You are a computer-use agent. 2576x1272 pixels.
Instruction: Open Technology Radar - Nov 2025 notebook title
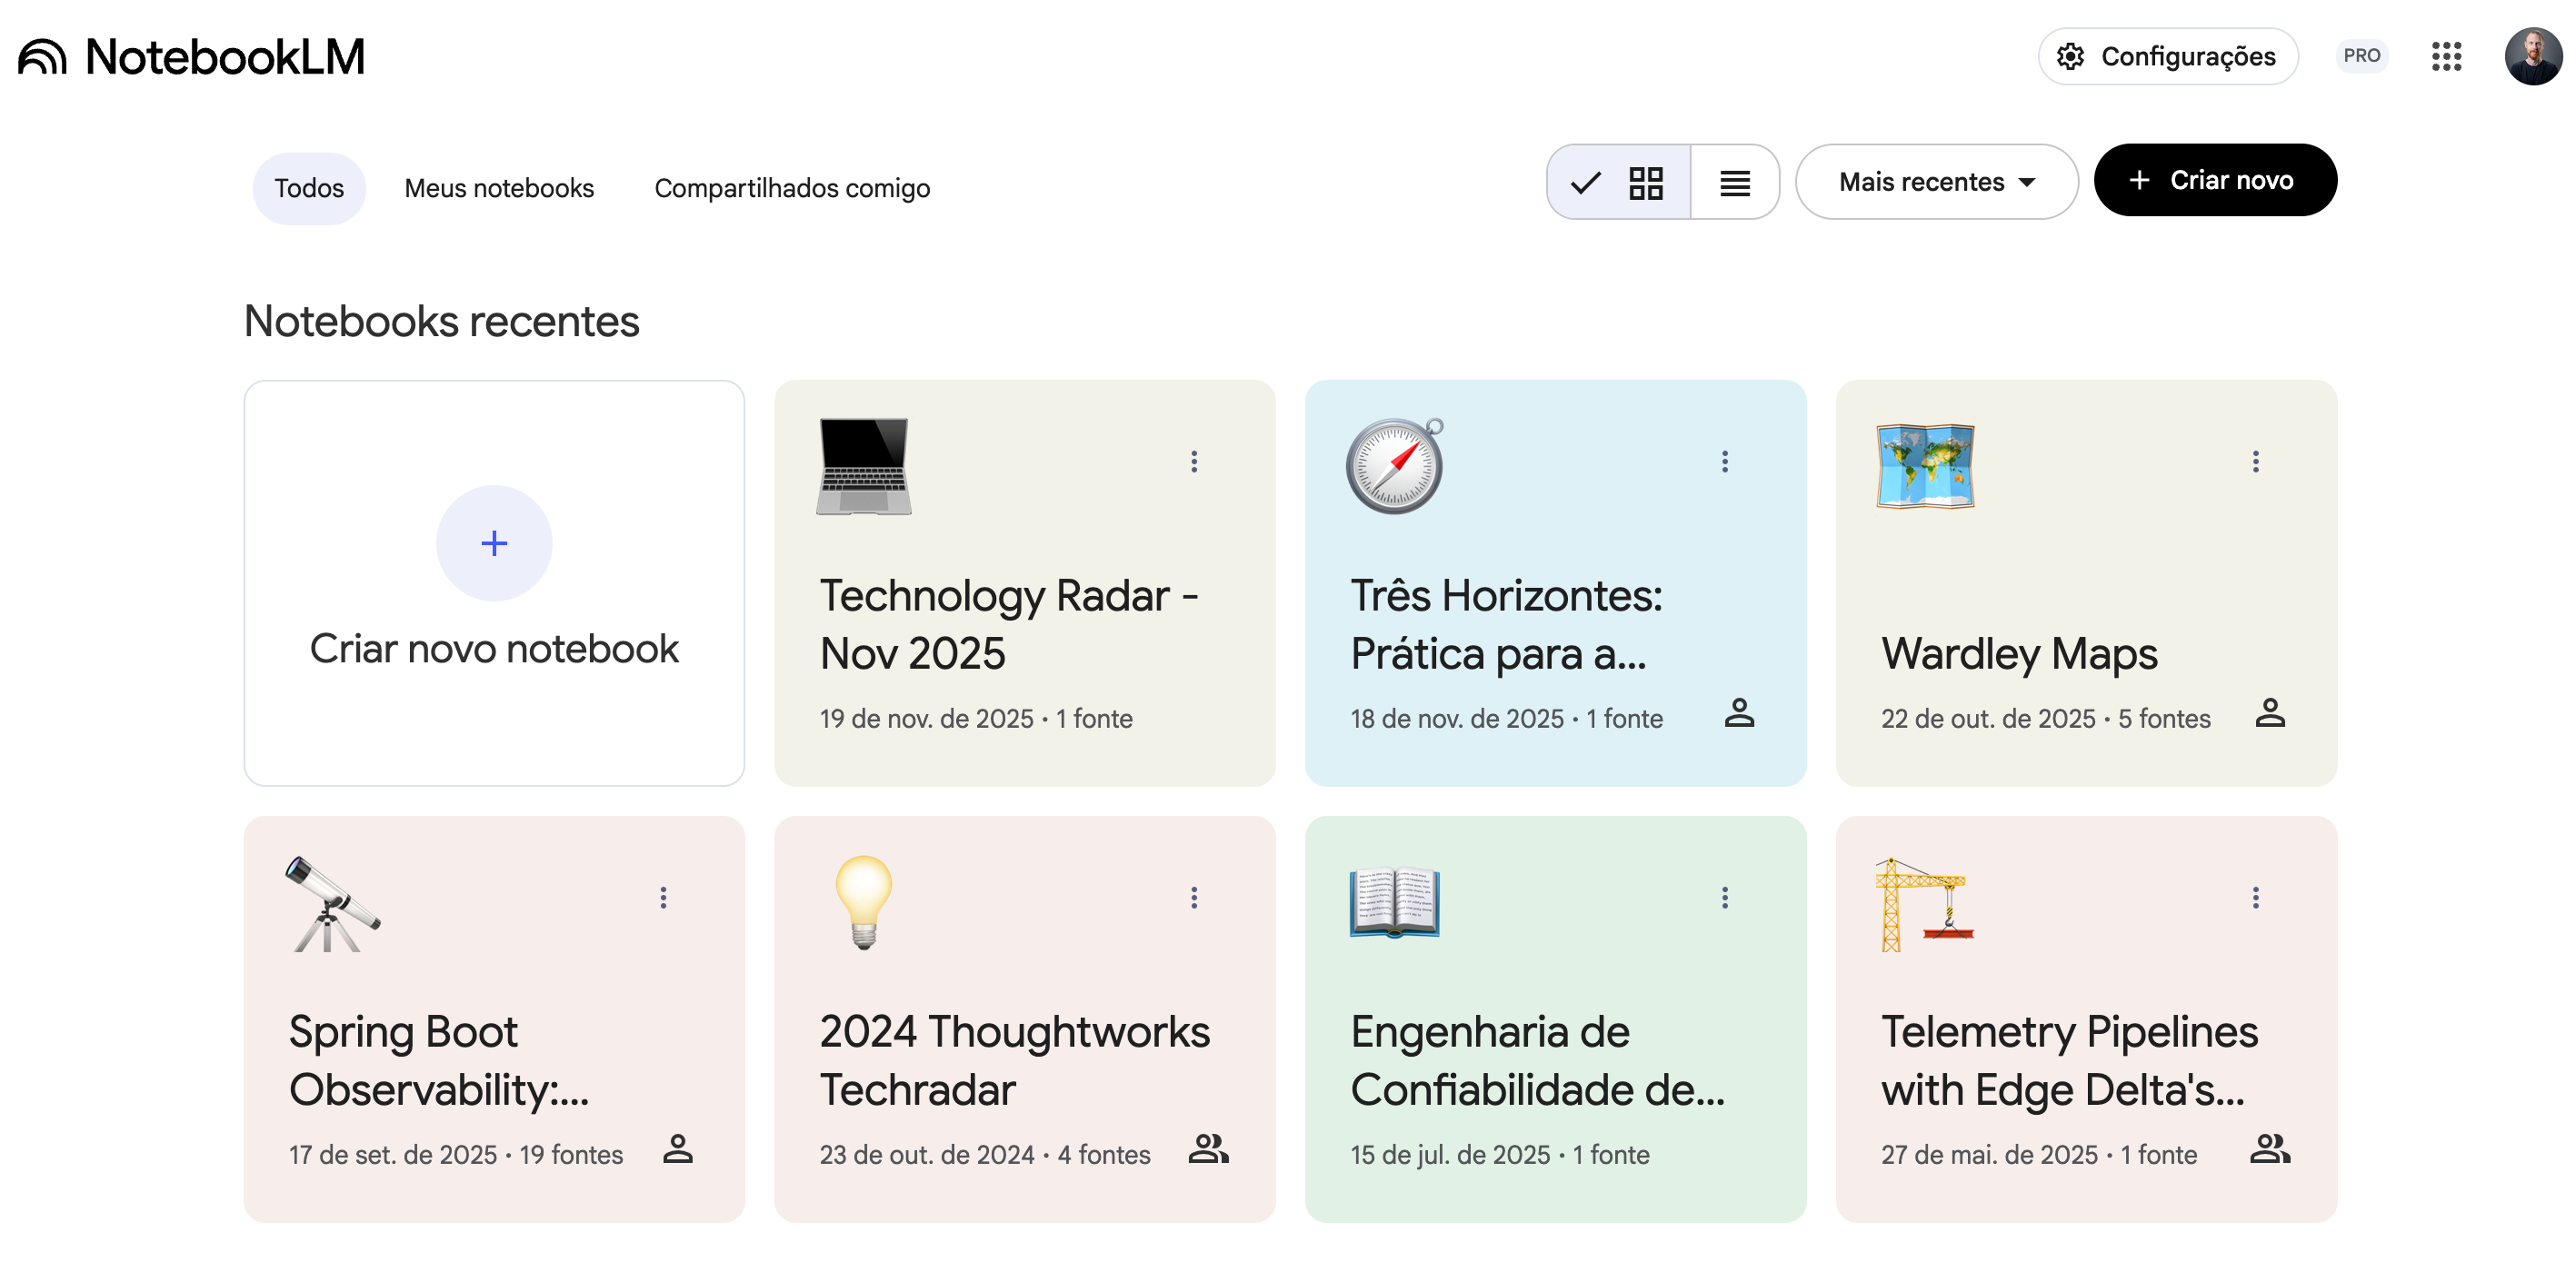click(x=1009, y=624)
